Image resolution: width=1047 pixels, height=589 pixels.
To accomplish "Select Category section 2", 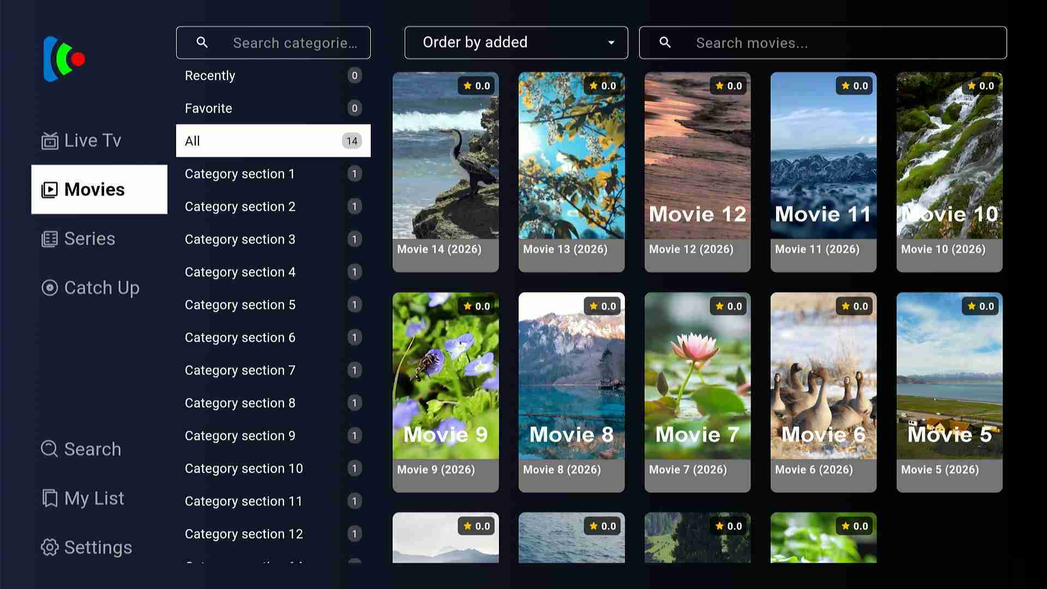I will tap(273, 206).
